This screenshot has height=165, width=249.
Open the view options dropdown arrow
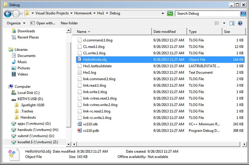(x=224, y=23)
